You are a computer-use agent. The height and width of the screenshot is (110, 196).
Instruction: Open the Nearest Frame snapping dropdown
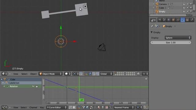pyautogui.click(x=124, y=107)
